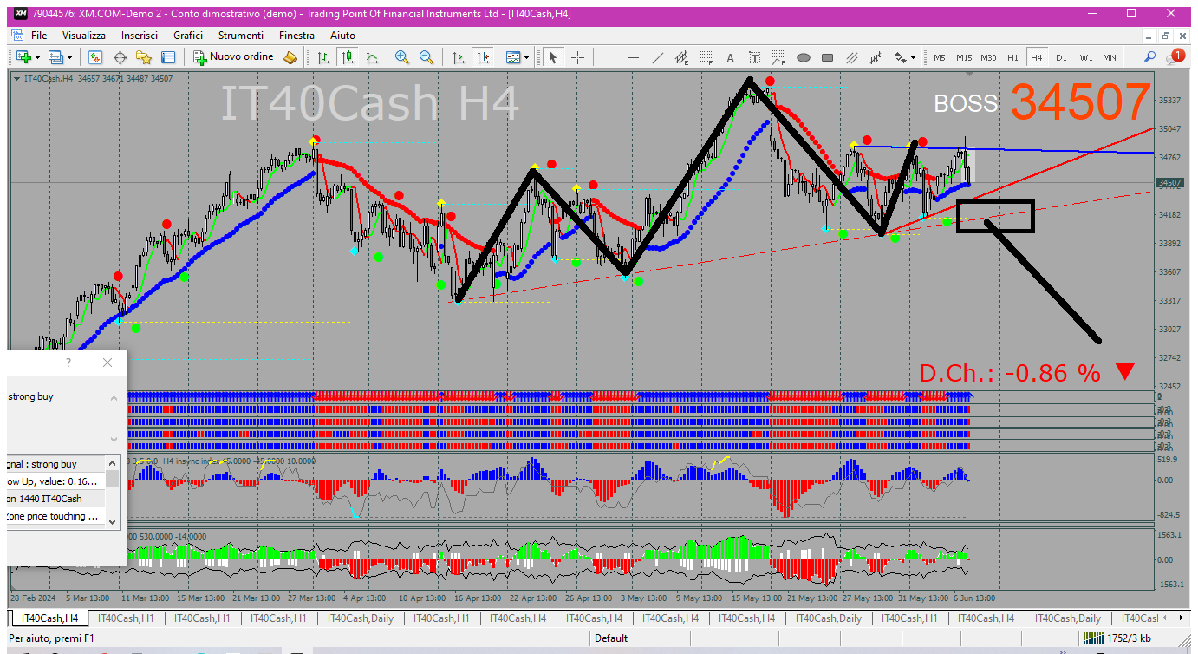Select the 'on 1440 IT40Cash' list row
Screen dimensions: 1198x654
[x=56, y=499]
